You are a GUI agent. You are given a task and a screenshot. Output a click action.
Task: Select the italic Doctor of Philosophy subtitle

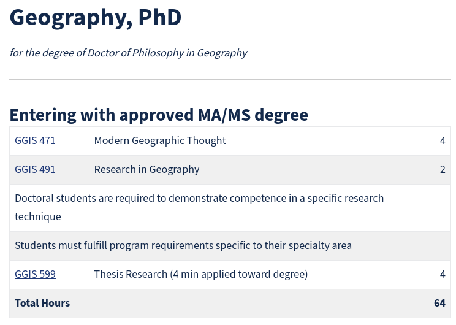(128, 53)
